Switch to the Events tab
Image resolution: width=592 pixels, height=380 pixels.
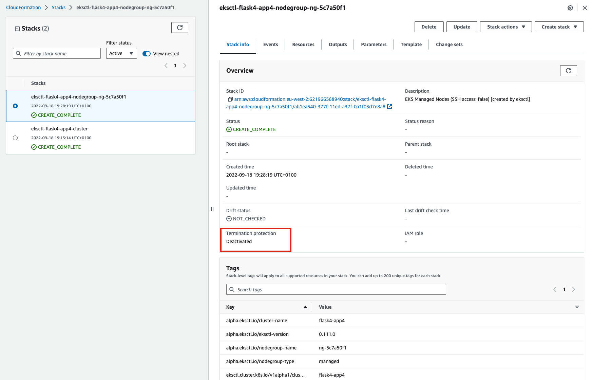(x=271, y=44)
